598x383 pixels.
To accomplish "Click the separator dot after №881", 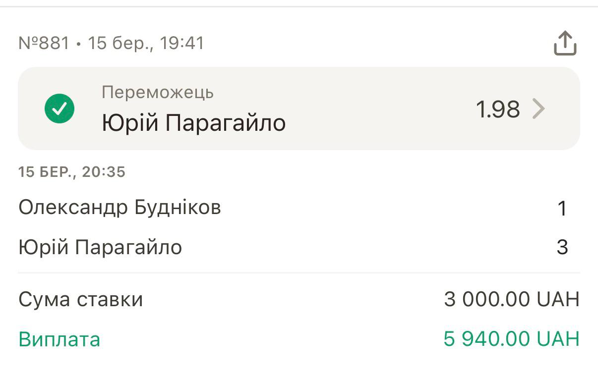I will (x=78, y=44).
